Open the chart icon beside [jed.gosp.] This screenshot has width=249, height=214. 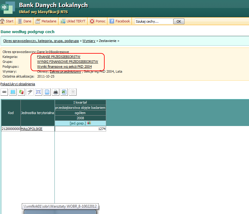(89, 123)
